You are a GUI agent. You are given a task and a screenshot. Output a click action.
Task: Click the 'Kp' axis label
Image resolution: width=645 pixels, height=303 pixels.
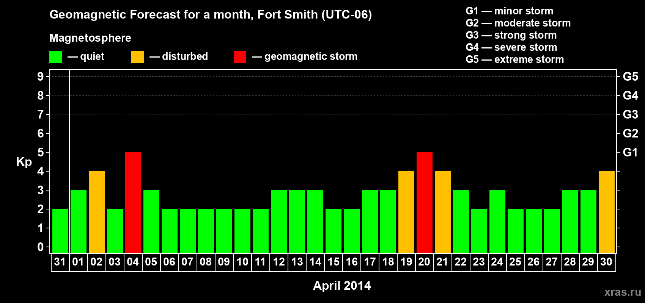(x=24, y=162)
